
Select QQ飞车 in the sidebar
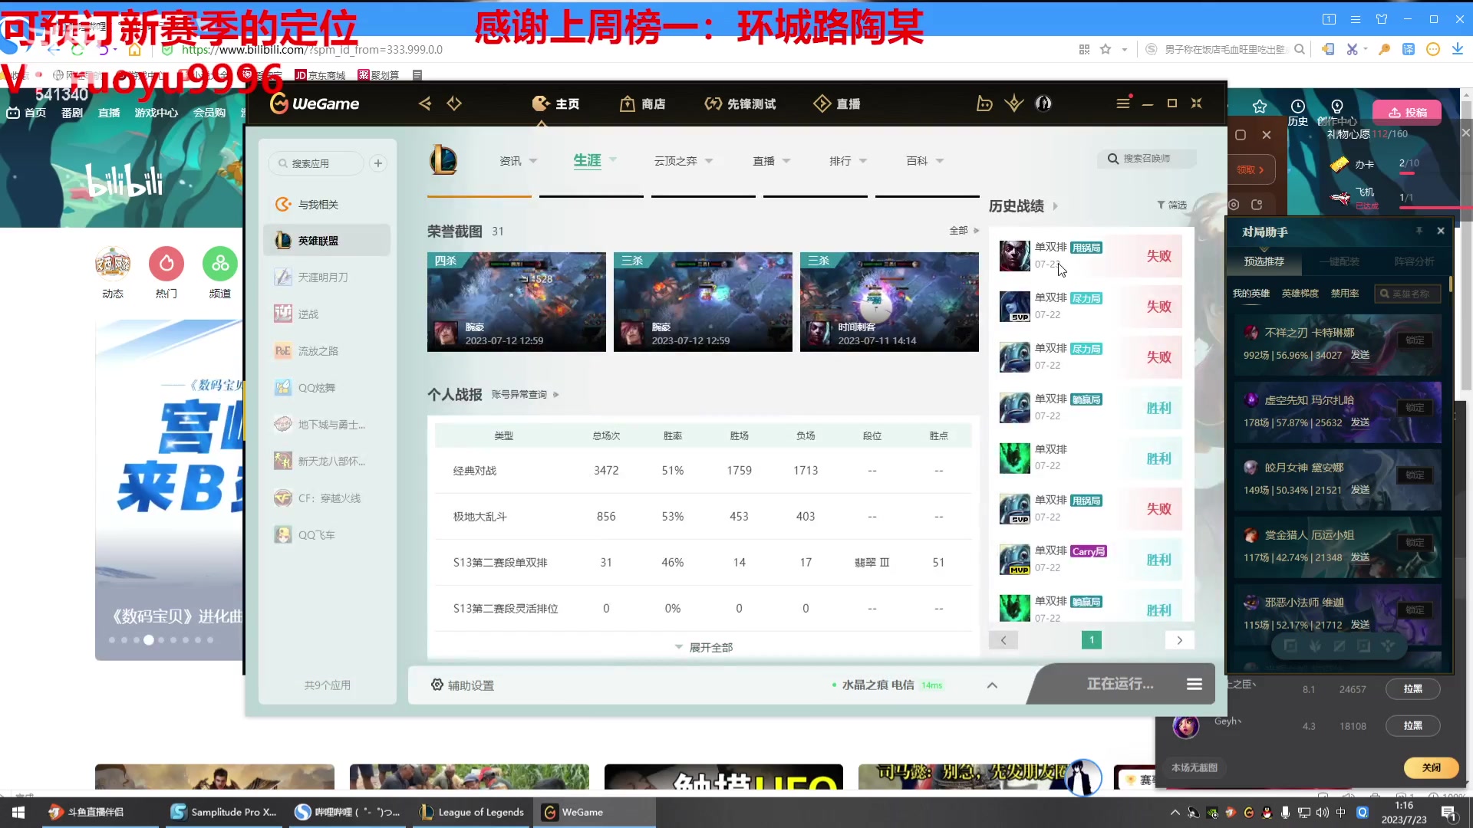point(327,535)
